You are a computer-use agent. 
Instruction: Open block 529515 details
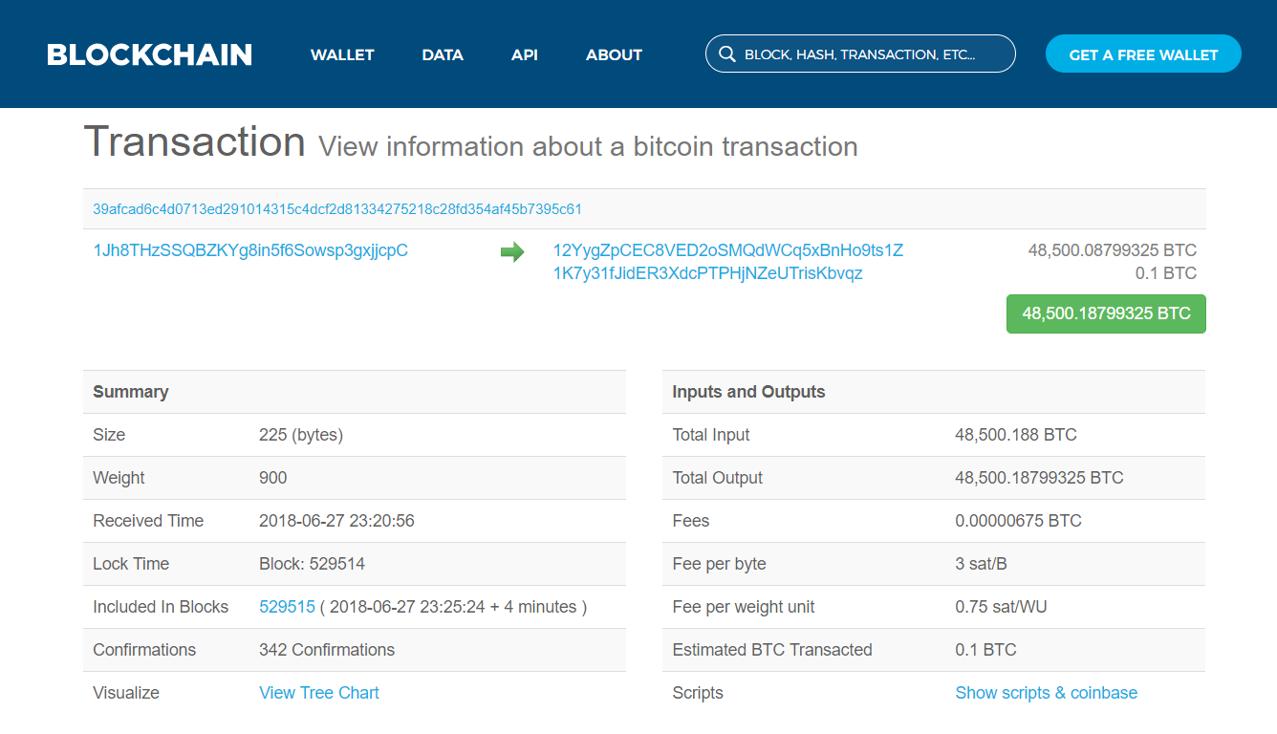(x=288, y=606)
